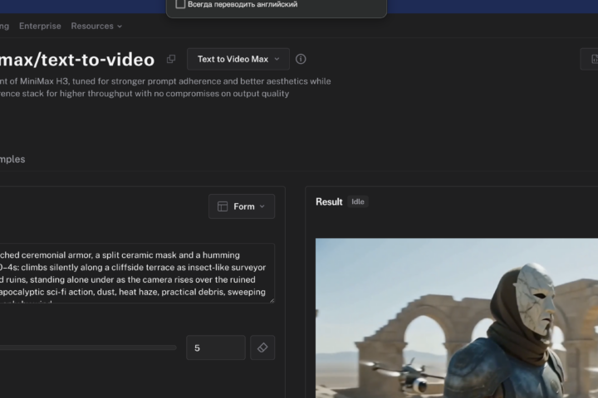
Task: Click the resize handle of the prompt box
Action: (272, 300)
